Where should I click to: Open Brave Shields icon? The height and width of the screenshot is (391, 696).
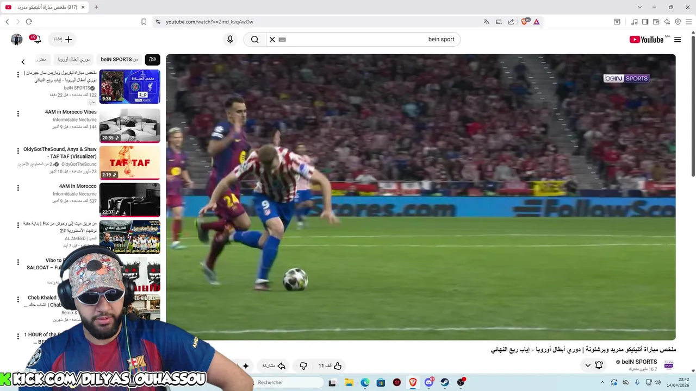525,22
